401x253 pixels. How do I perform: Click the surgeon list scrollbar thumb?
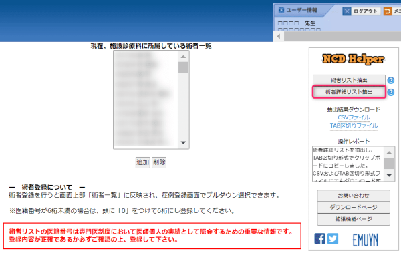pyautogui.click(x=183, y=67)
